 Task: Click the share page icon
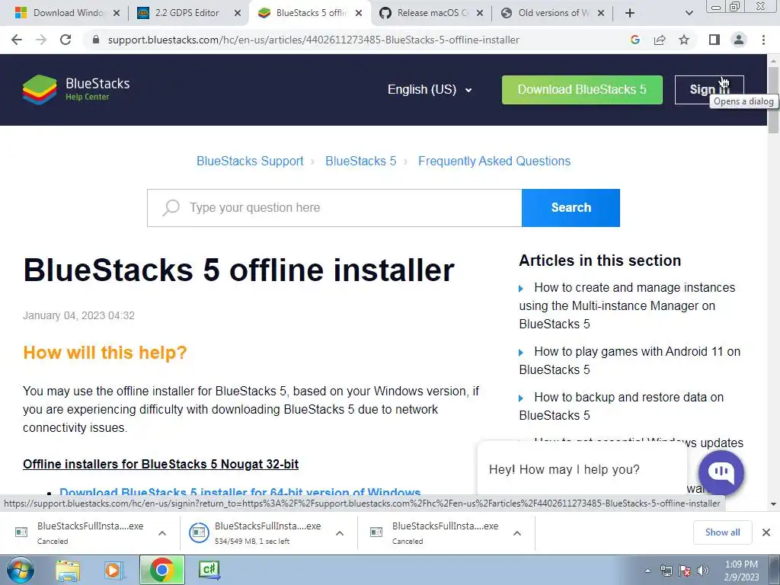coord(660,40)
